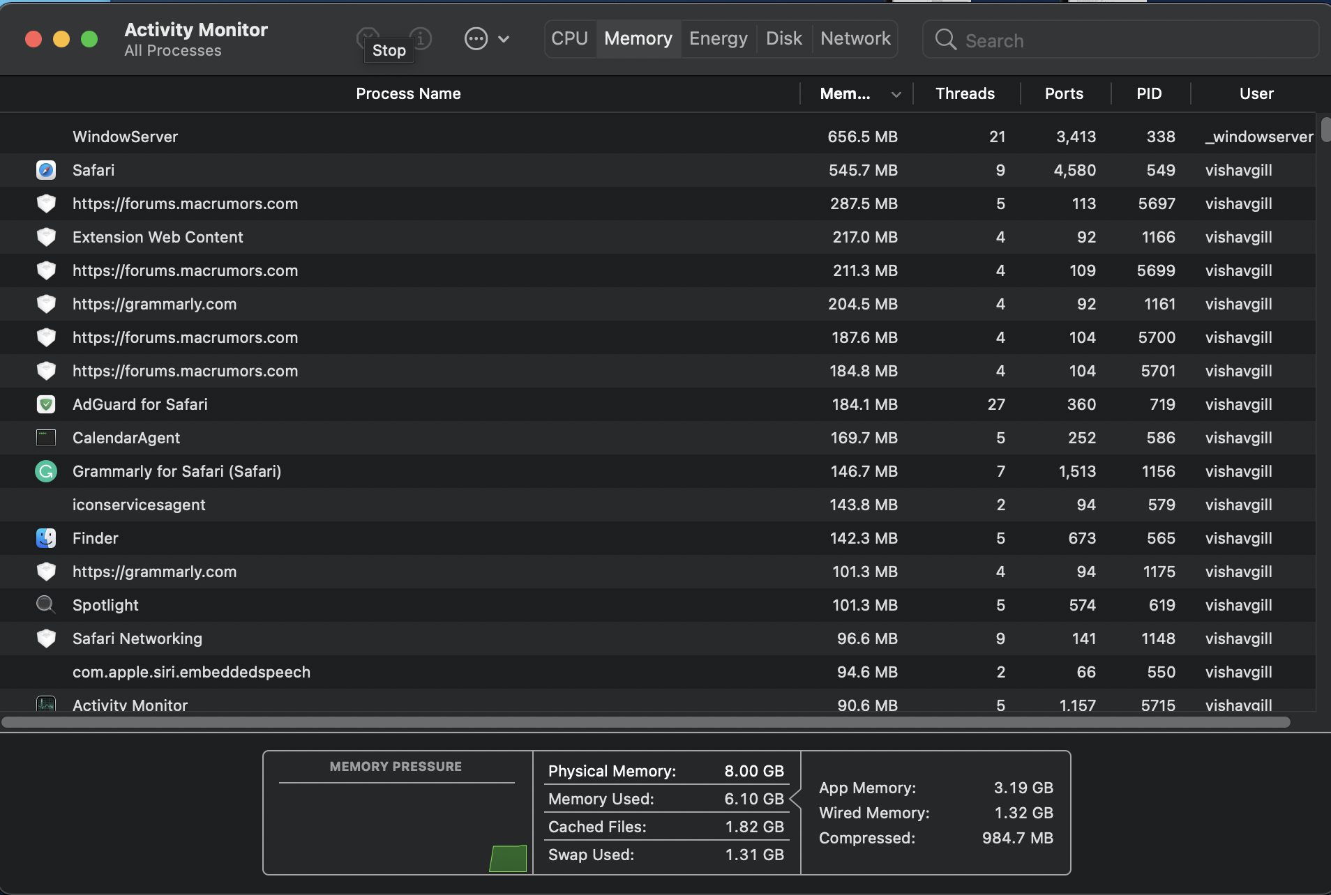Click the Inspect process info icon
The height and width of the screenshot is (895, 1331).
(421, 38)
